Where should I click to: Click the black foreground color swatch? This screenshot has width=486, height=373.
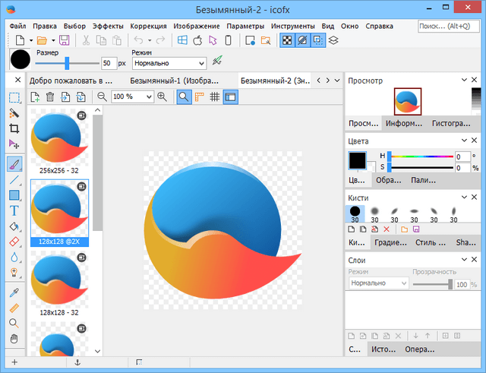point(357,160)
